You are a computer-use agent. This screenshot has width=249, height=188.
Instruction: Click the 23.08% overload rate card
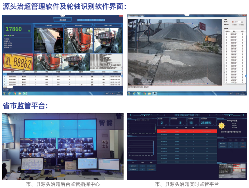[x=208, y=122]
